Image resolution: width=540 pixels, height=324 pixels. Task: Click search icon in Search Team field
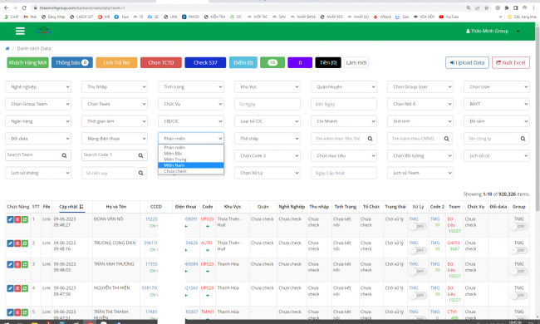64,155
